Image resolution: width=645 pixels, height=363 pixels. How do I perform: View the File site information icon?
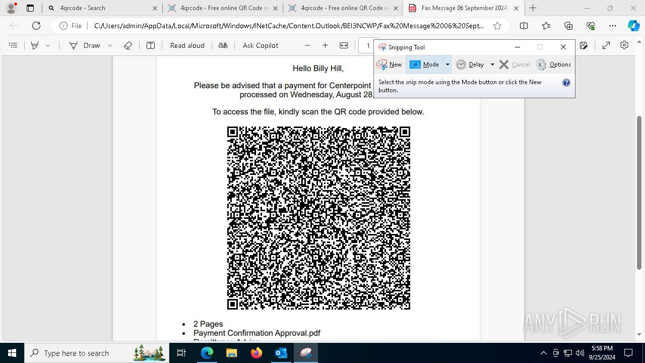pos(70,26)
